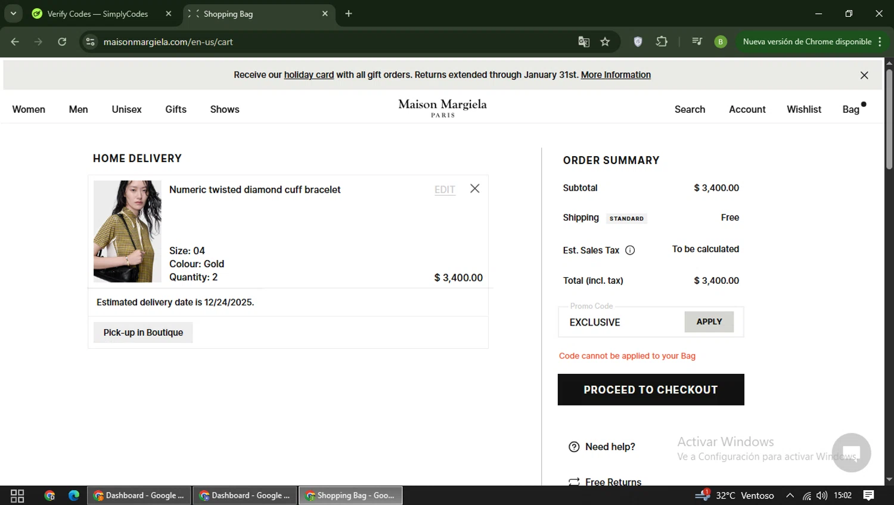Image resolution: width=894 pixels, height=505 pixels.
Task: Open the More Information link
Action: [x=616, y=75]
